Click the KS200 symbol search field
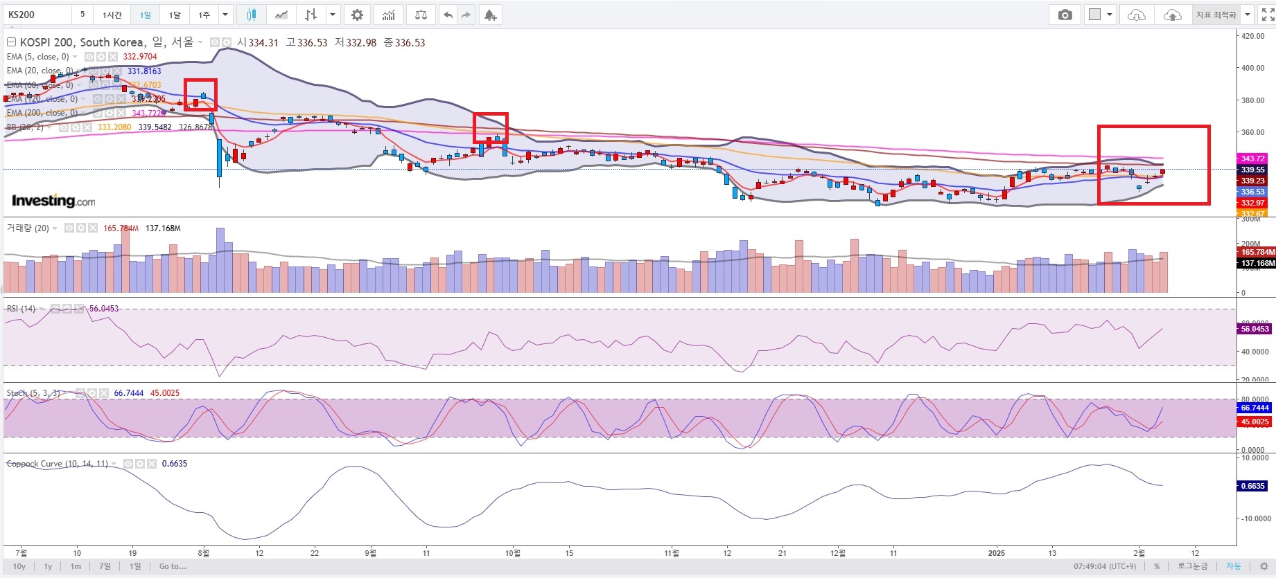1276x578 pixels. (37, 15)
